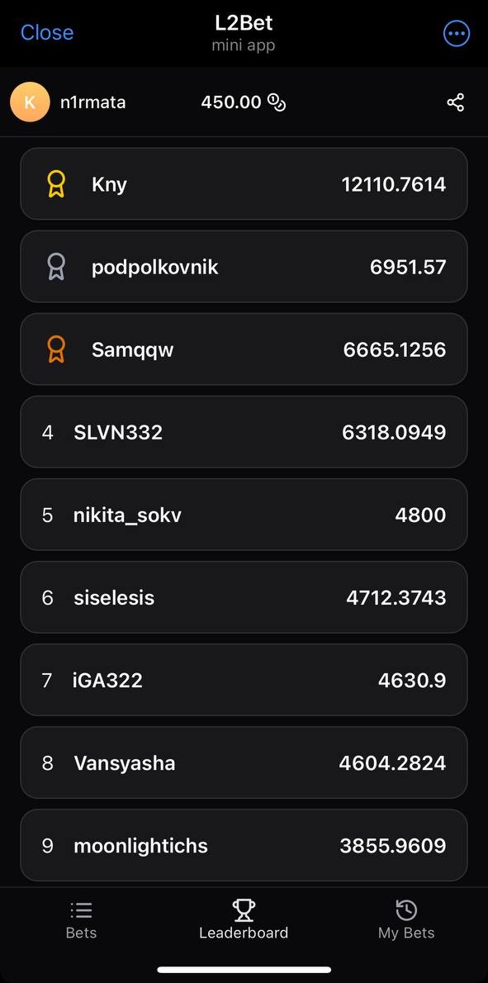Tap the coins balance icon
The height and width of the screenshot is (983, 488).
pyautogui.click(x=277, y=102)
